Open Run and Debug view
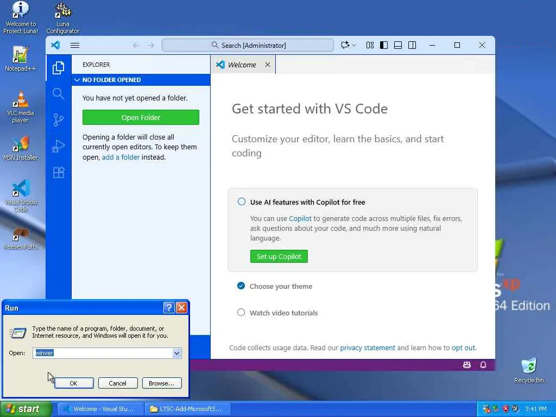This screenshot has height=417, width=556. coord(59,146)
